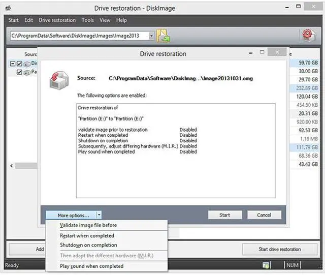Click the status bar green indicator icon
325x275 pixels.
tap(266, 265)
